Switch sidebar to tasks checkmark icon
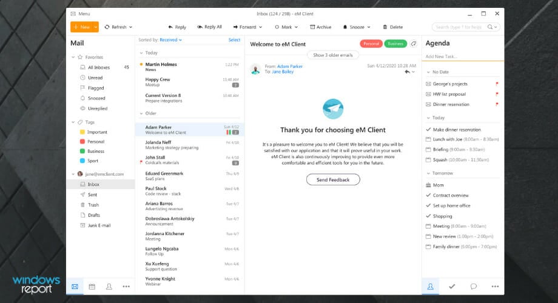 point(452,286)
